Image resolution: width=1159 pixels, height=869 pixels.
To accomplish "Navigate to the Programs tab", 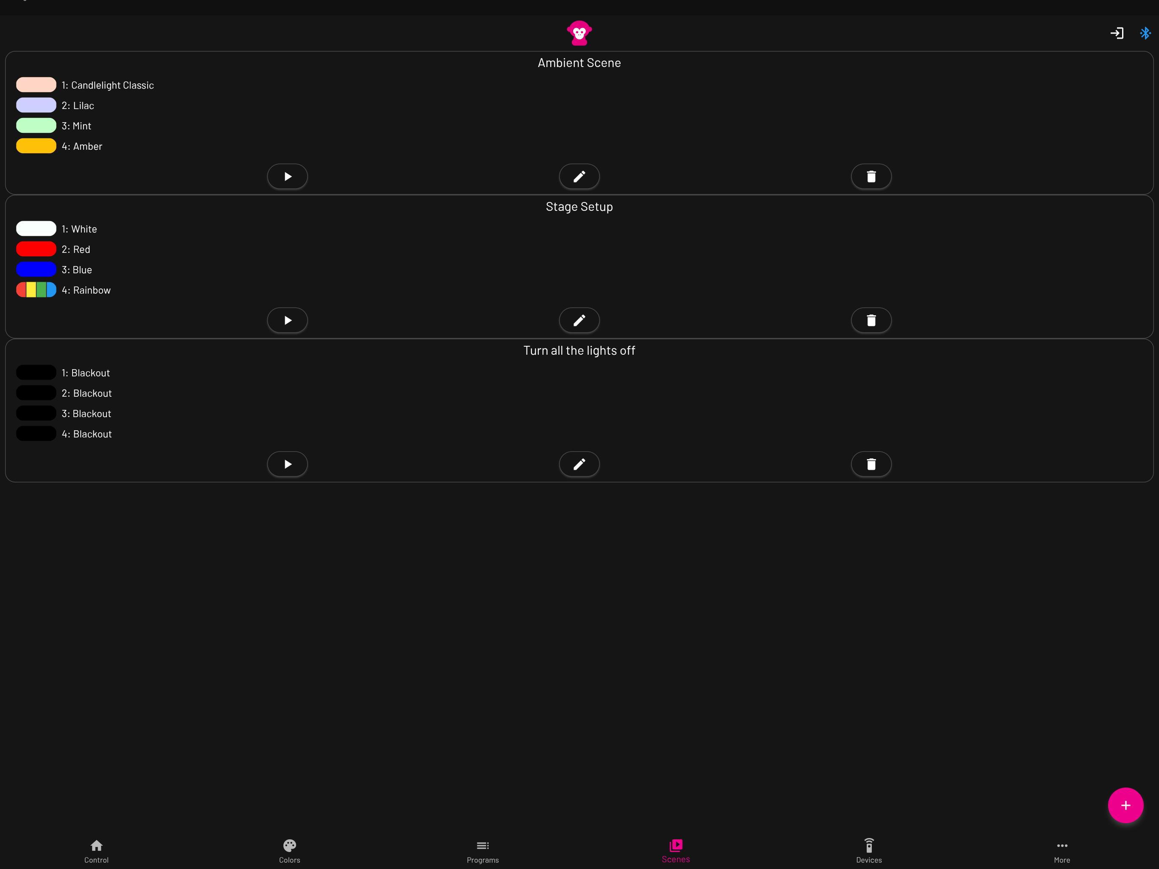I will 483,849.
